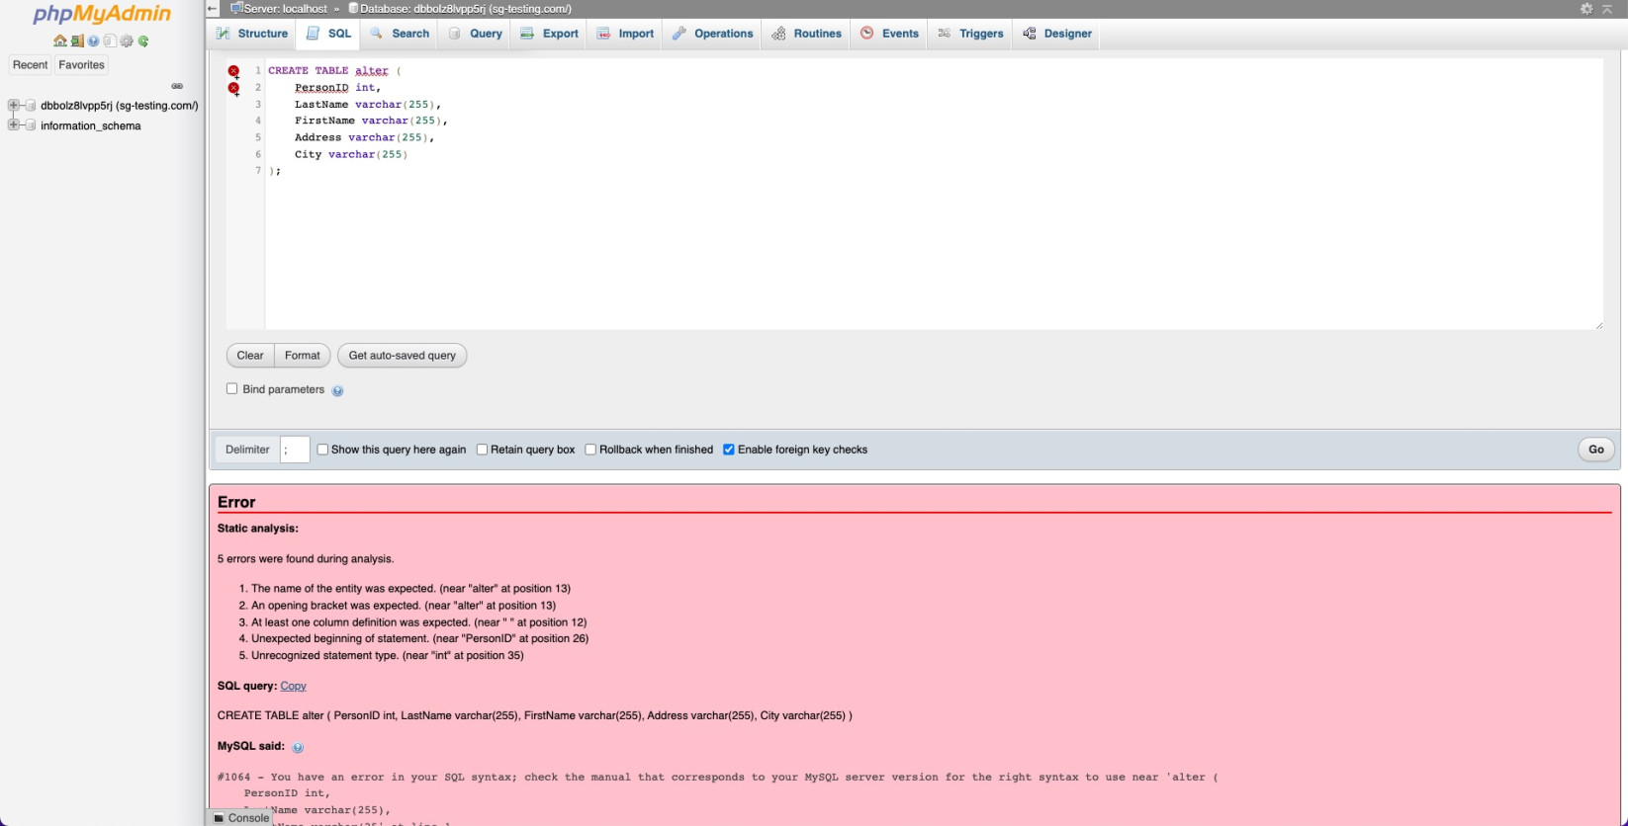Screen dimensions: 1628x826
Task: Click text 'An opening bracket was expected.'
Action: click(335, 605)
